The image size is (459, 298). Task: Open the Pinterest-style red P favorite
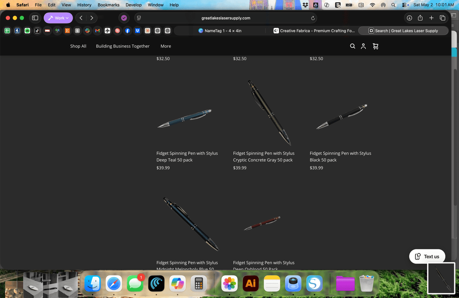tap(117, 31)
